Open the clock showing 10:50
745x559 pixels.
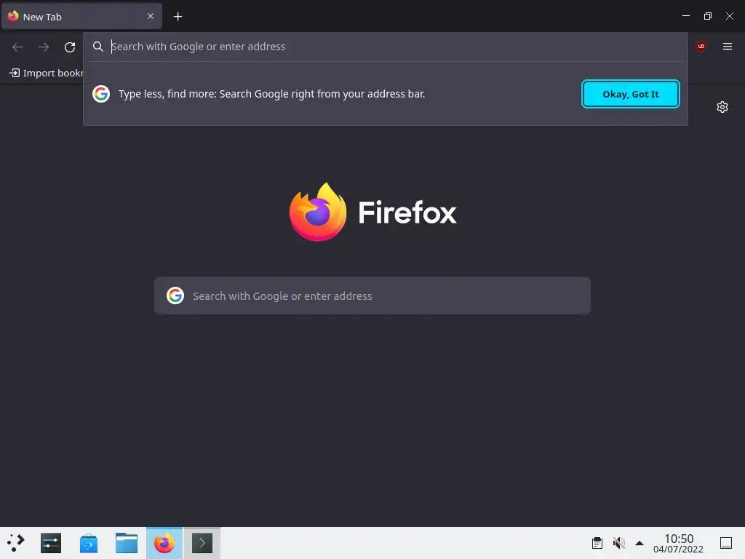tap(679, 543)
